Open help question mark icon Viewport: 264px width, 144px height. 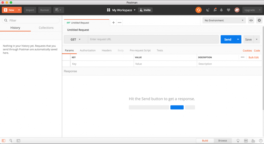pos(261,141)
